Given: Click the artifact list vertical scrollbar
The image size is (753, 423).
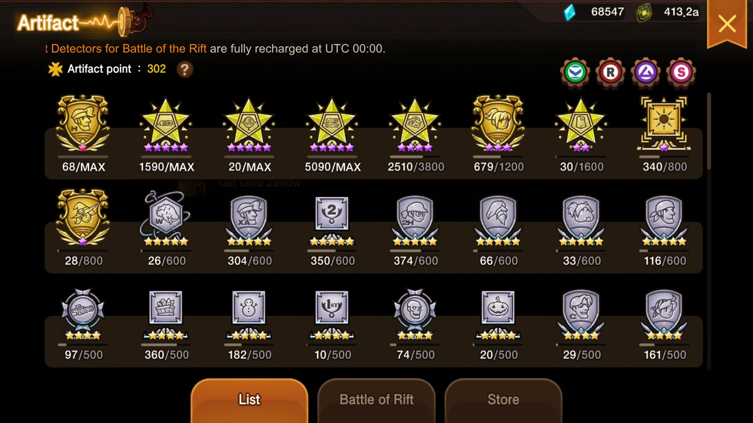Looking at the screenshot, I should click(709, 231).
